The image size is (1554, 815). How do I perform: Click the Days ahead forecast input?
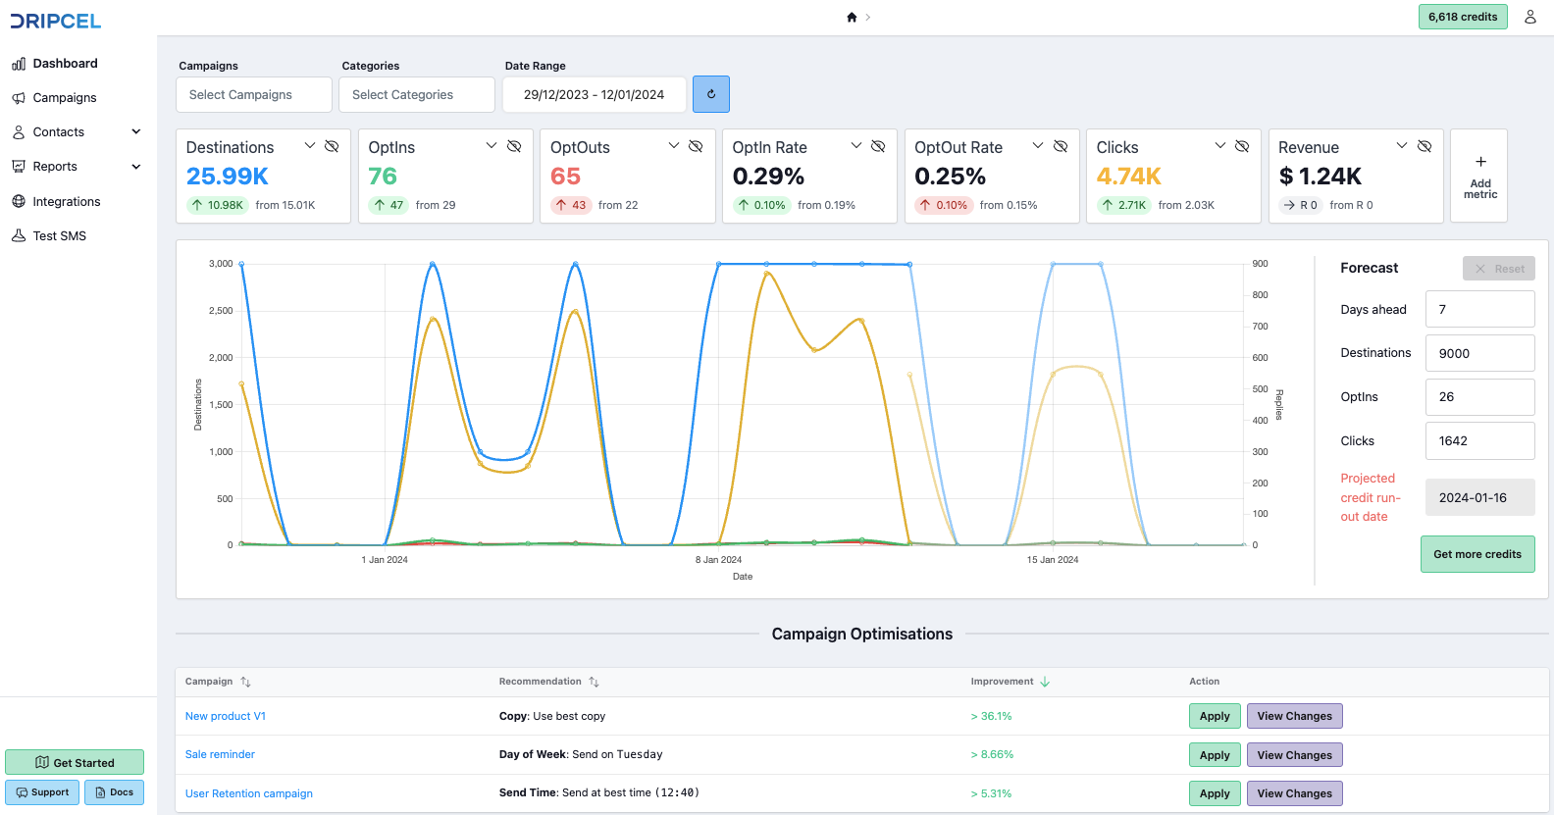pos(1479,309)
